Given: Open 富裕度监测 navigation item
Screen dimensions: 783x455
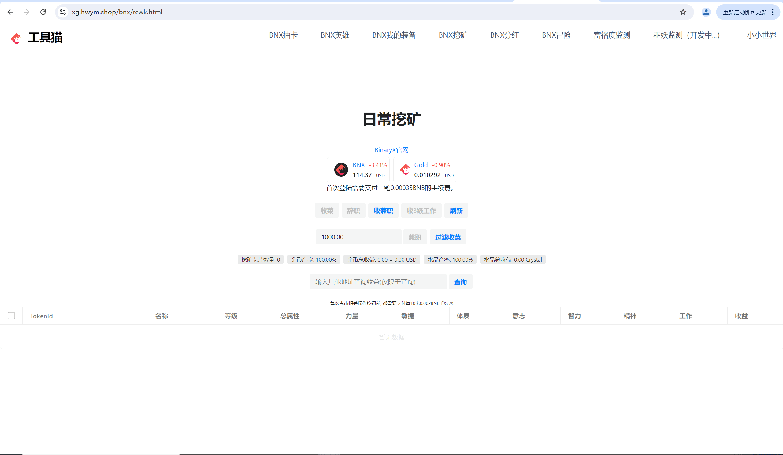Looking at the screenshot, I should [x=612, y=35].
